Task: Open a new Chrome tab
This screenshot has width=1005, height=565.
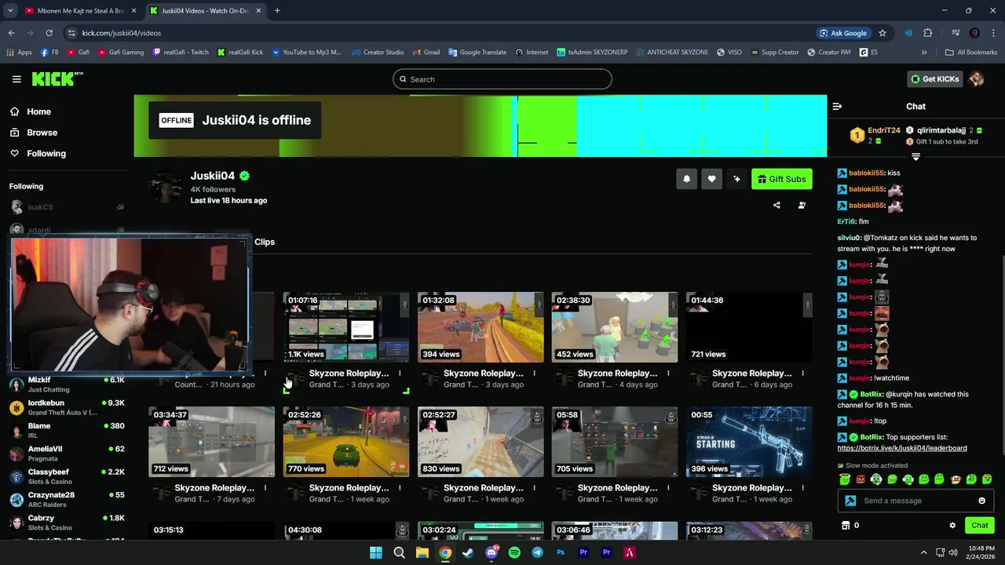Action: 277,11
